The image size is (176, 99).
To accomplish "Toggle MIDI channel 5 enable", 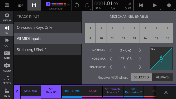I will click(134, 28).
